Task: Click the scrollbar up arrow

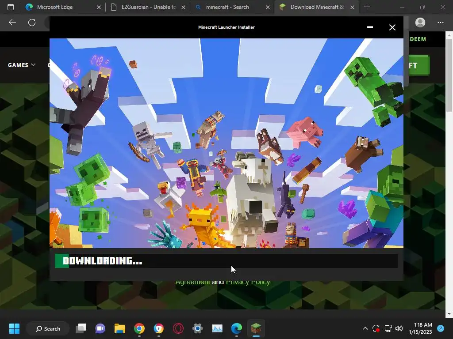Action: [449, 35]
